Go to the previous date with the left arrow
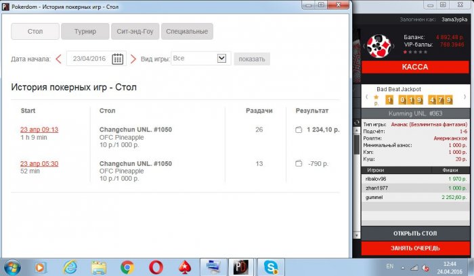 click(59, 59)
